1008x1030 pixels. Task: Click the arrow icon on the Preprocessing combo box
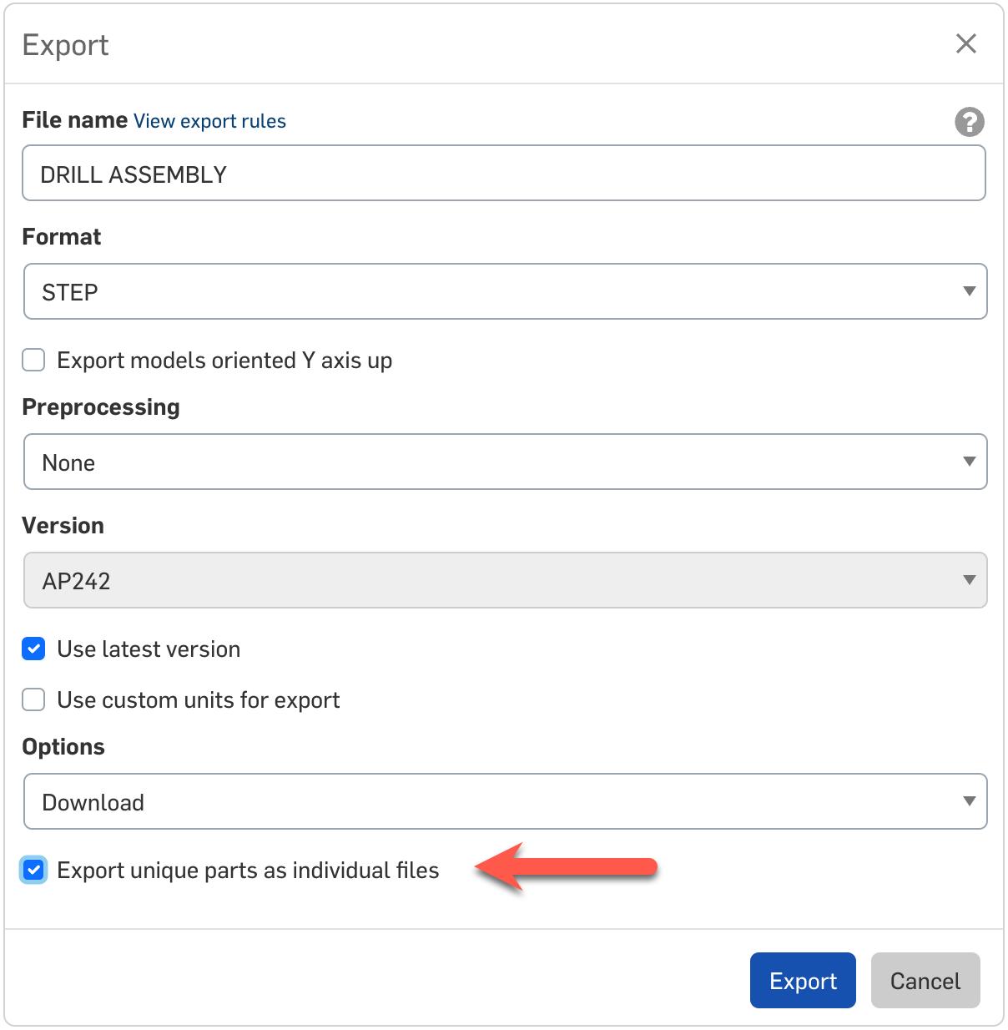pos(969,462)
